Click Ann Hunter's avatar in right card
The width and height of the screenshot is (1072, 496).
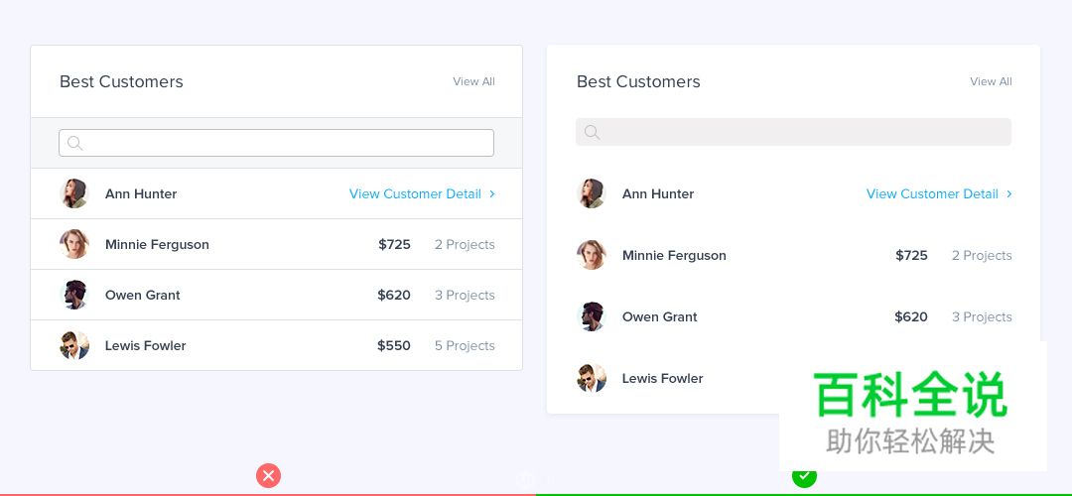592,193
